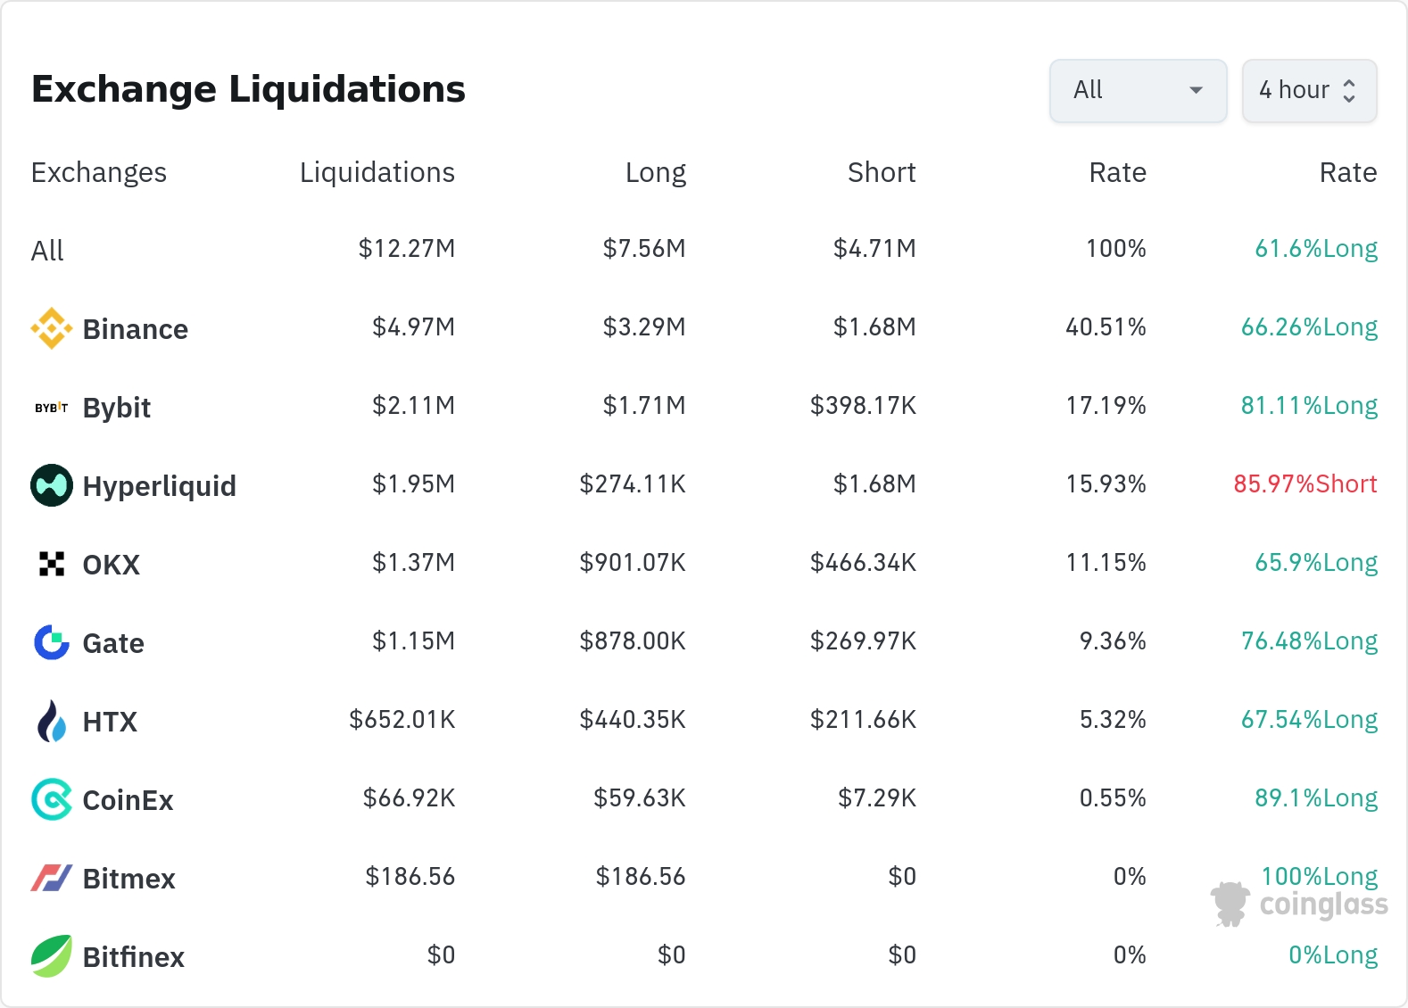The image size is (1408, 1008).
Task: Click the Bitfinex exchange name
Action: (134, 957)
